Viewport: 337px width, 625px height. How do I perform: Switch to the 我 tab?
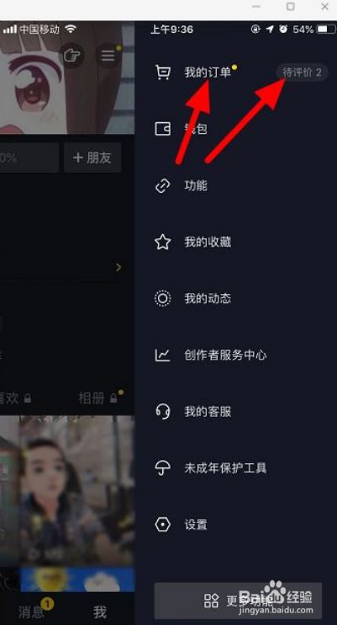[100, 612]
